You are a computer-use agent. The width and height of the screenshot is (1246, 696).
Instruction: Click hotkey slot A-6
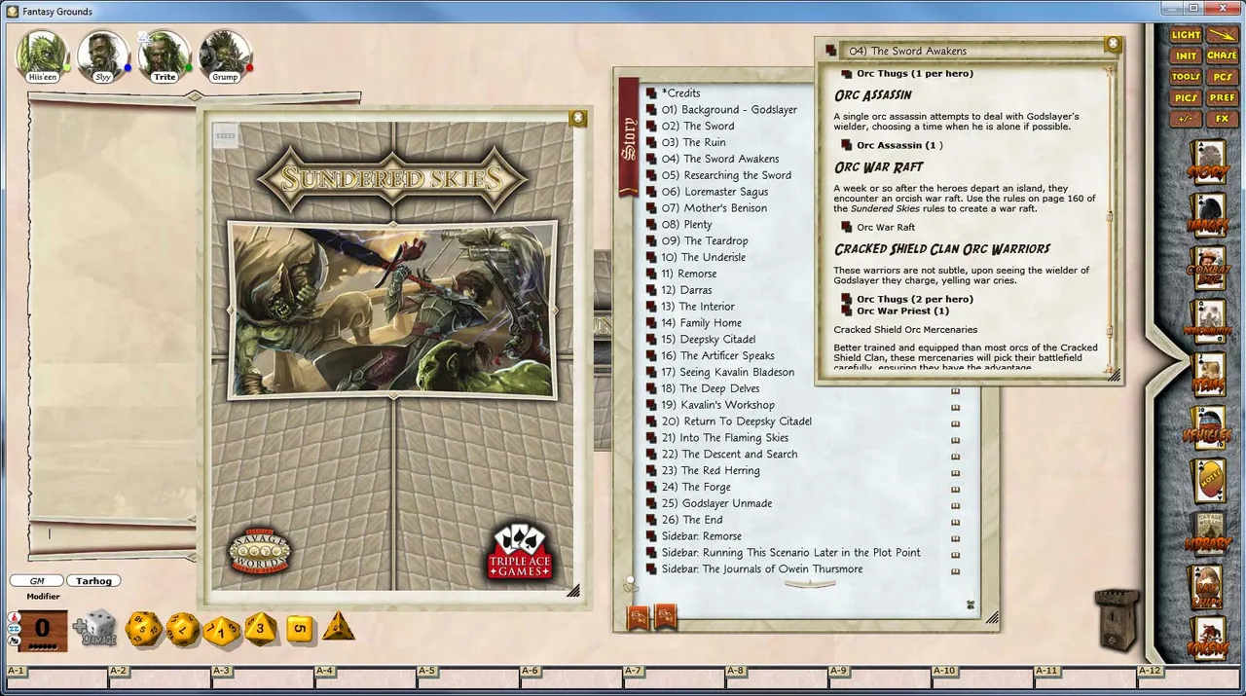[571, 677]
